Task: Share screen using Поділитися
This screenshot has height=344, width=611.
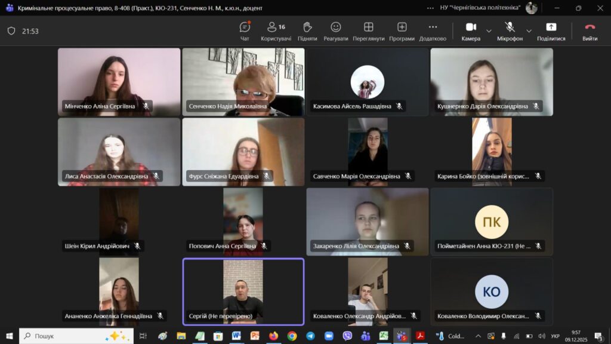Action: [551, 31]
